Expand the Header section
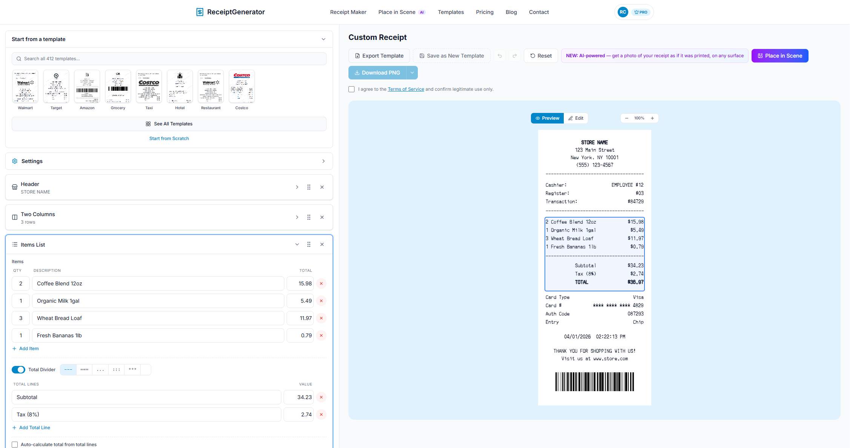This screenshot has width=850, height=448. [297, 187]
